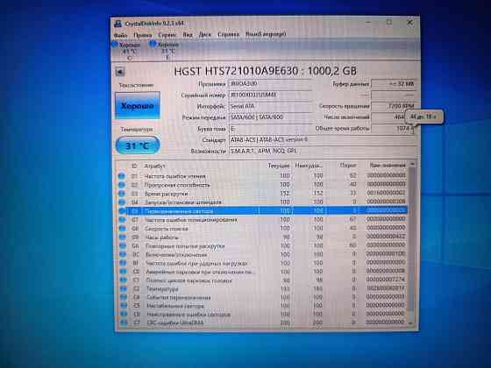Click status icon for attribute 08 Скорость поиска
The image size is (491, 368).
[x=123, y=229]
